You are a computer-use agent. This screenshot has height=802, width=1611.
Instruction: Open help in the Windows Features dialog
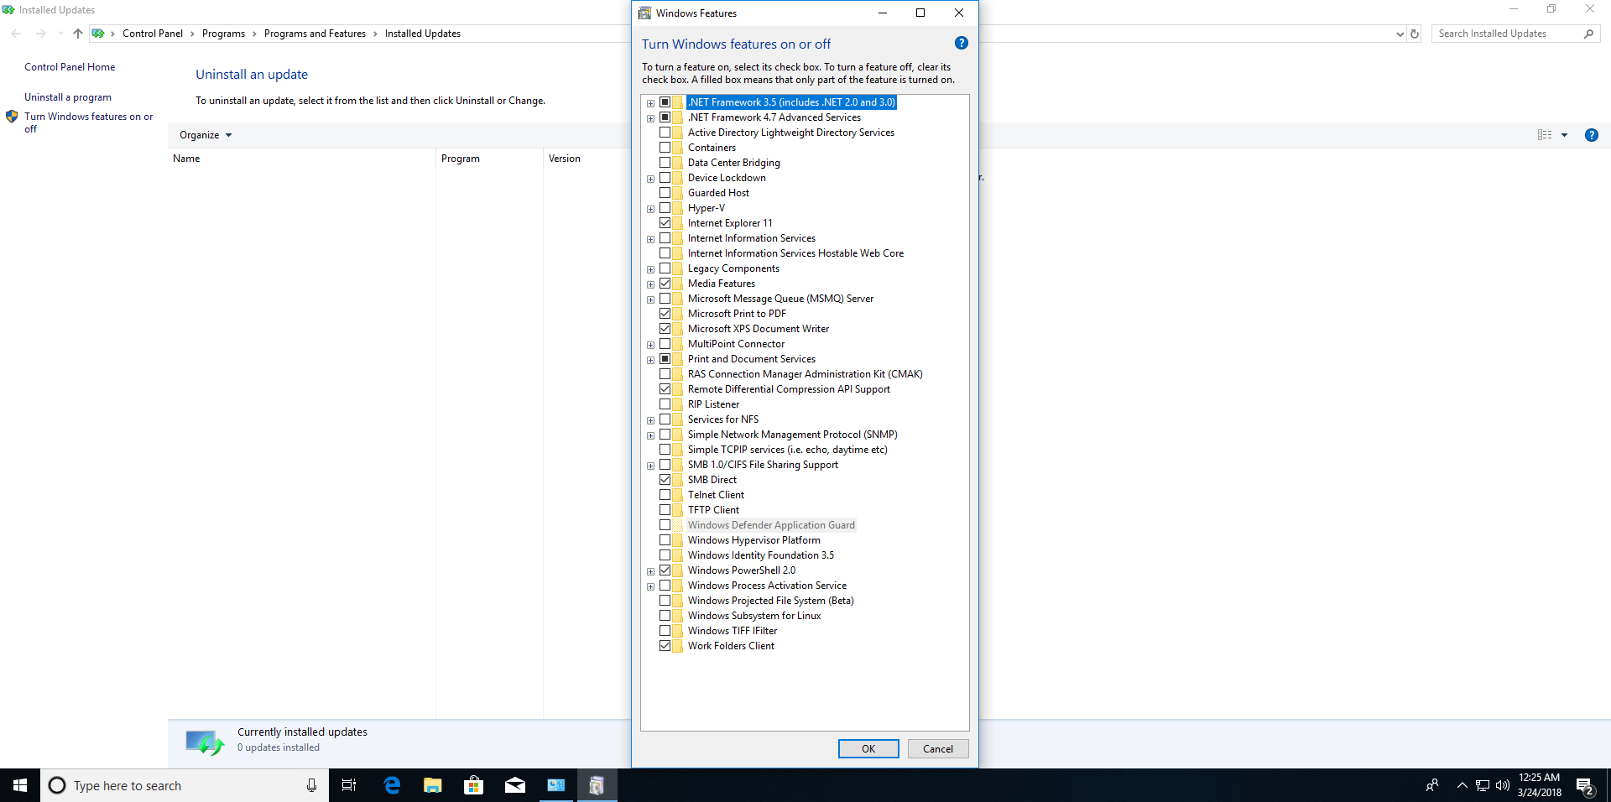click(962, 44)
